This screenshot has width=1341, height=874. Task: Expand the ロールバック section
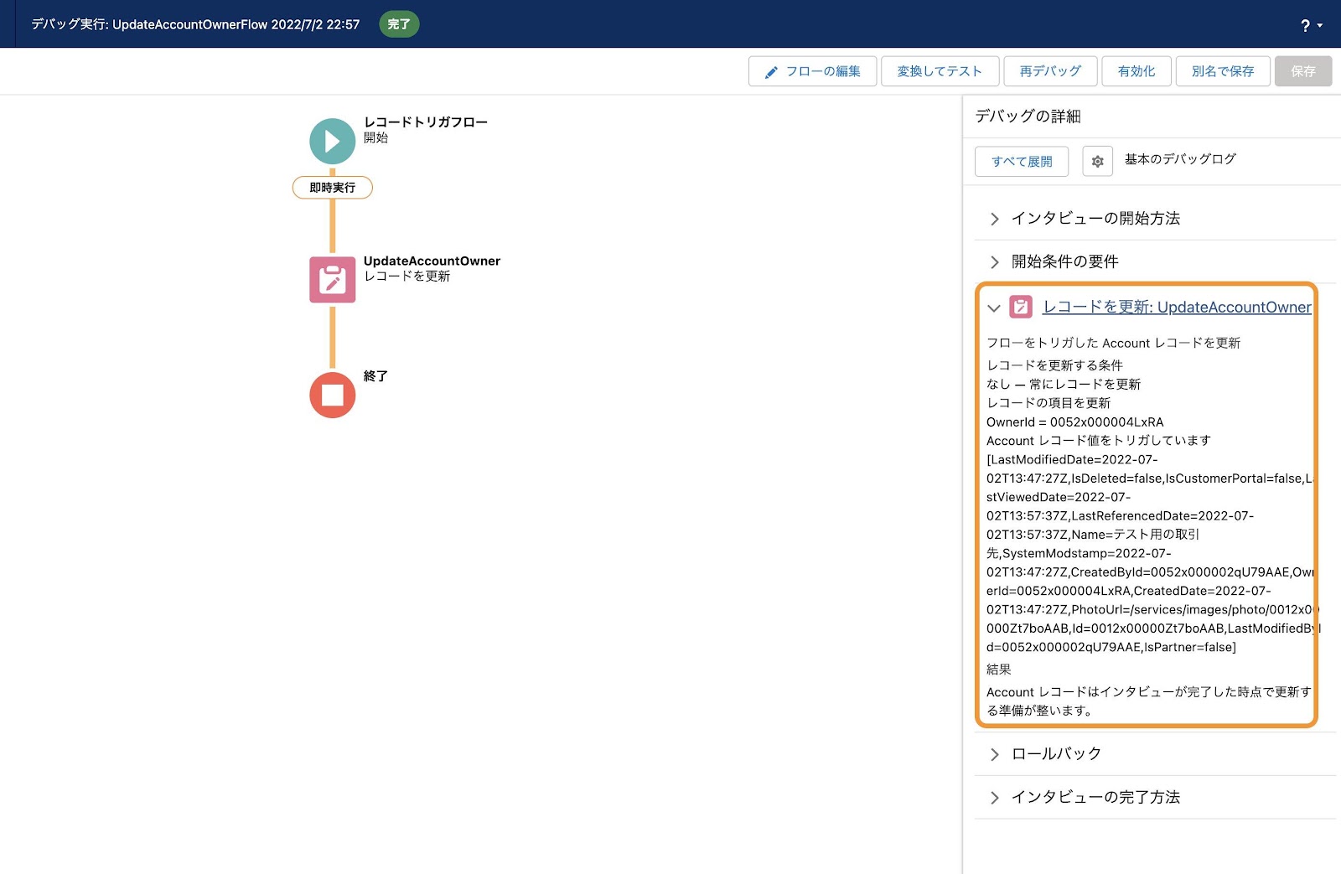tap(994, 753)
